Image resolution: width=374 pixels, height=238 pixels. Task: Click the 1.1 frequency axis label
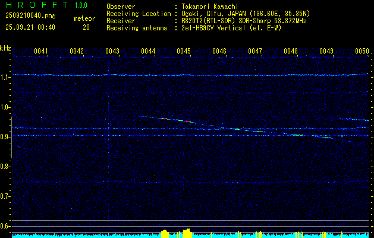[x=4, y=77]
